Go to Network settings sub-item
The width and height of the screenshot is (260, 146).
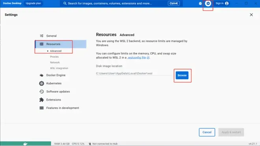click(55, 62)
